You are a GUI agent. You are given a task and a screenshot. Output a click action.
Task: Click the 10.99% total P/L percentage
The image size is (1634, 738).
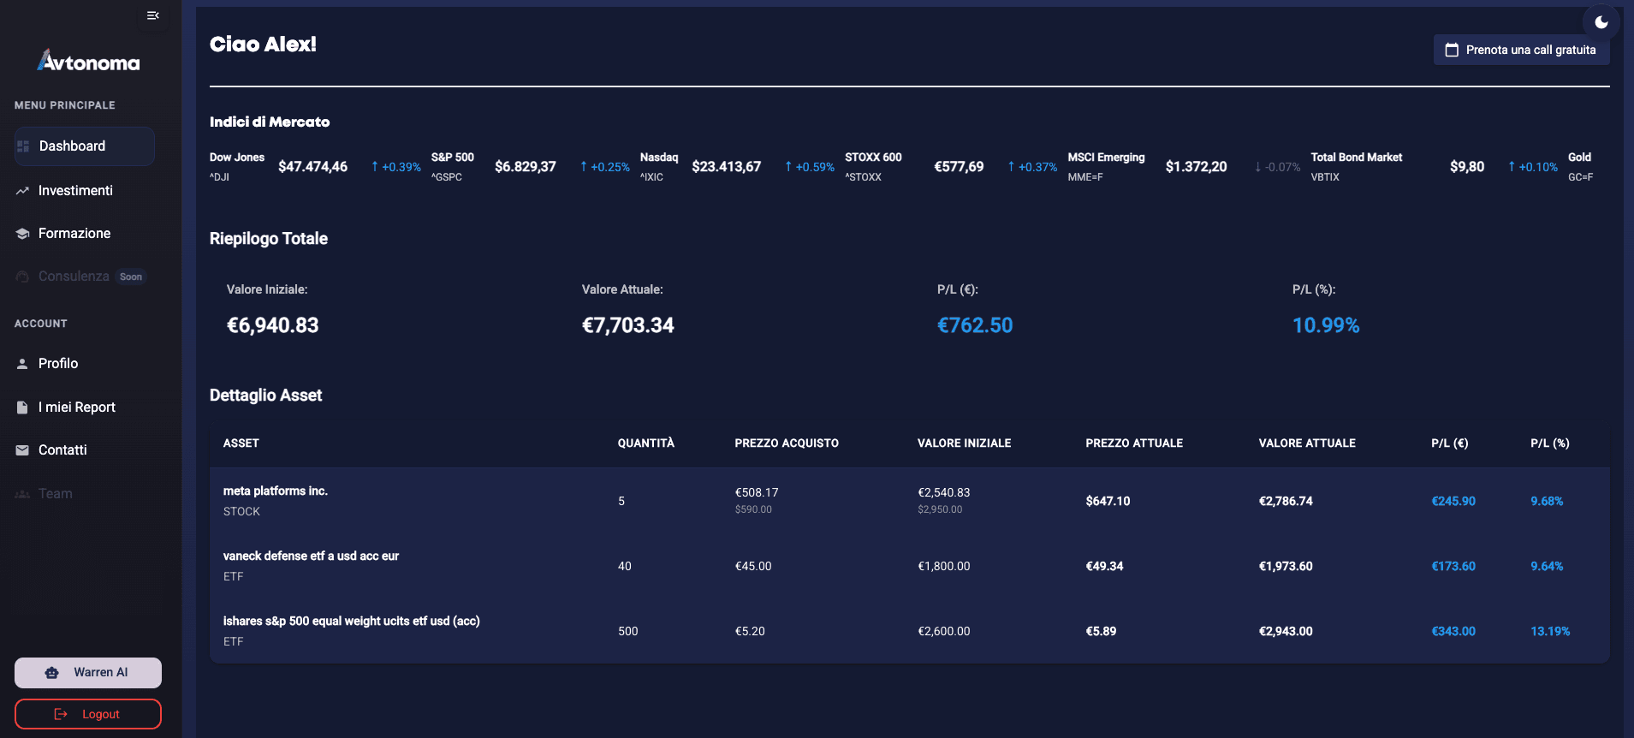[x=1326, y=325]
